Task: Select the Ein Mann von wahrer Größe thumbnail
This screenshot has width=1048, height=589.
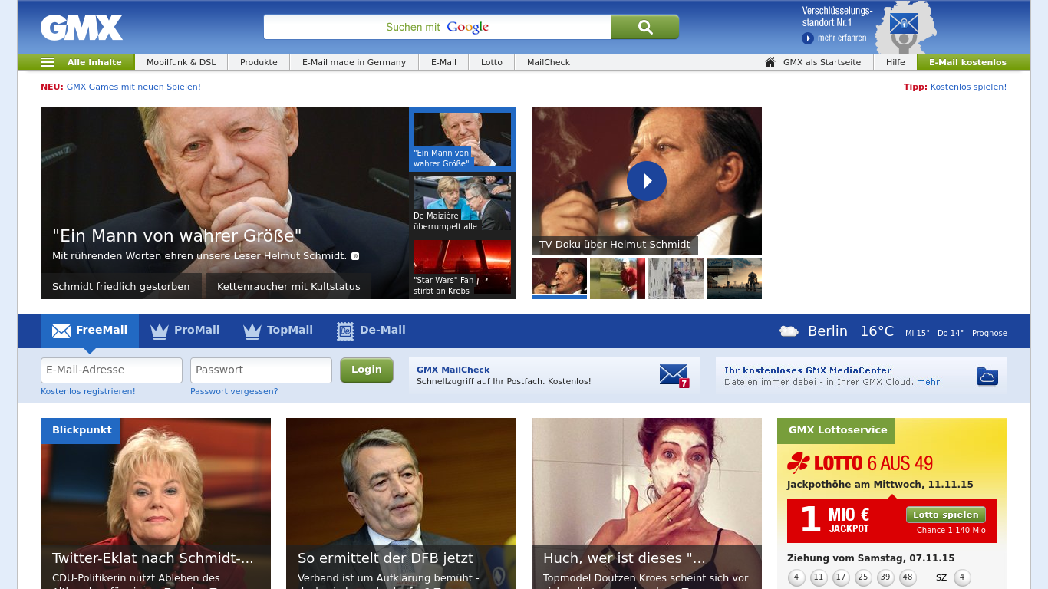Action: click(x=463, y=140)
